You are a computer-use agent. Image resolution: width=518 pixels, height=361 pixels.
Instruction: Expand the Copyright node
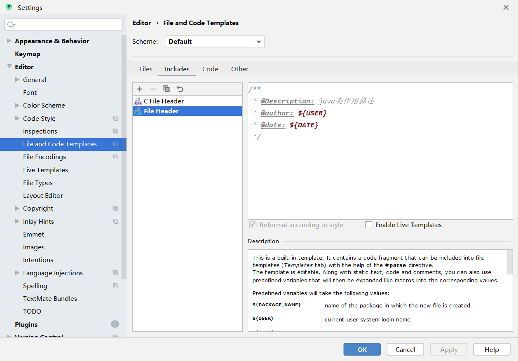coord(17,208)
